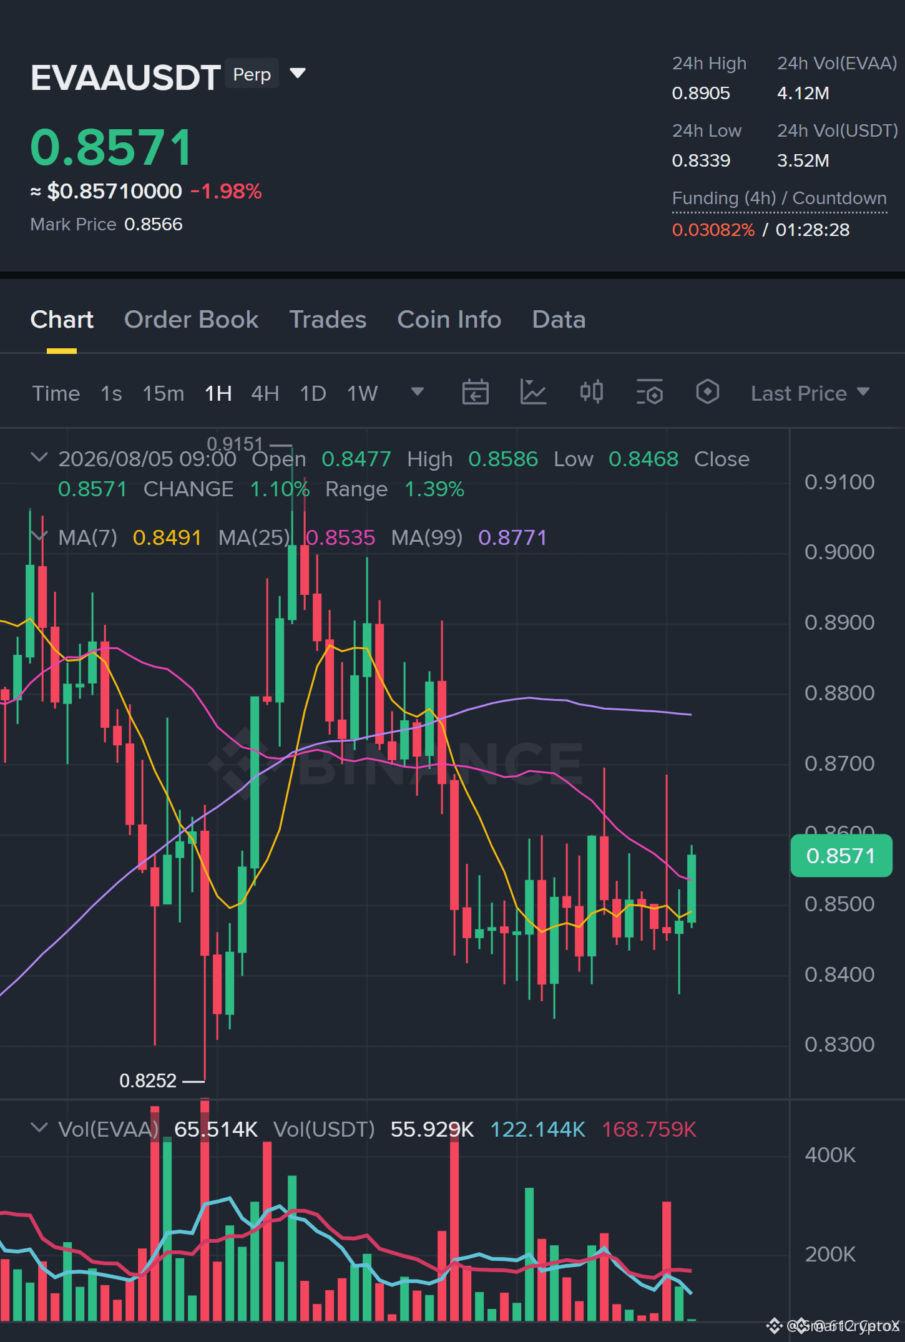Click the 0.9151 chart high marker

point(235,444)
